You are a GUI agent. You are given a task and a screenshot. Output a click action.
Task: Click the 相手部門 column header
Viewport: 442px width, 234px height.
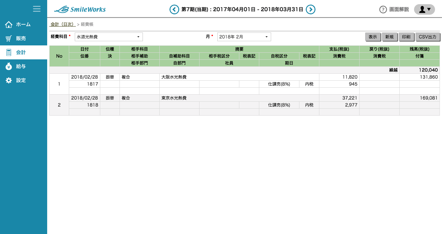(x=139, y=63)
